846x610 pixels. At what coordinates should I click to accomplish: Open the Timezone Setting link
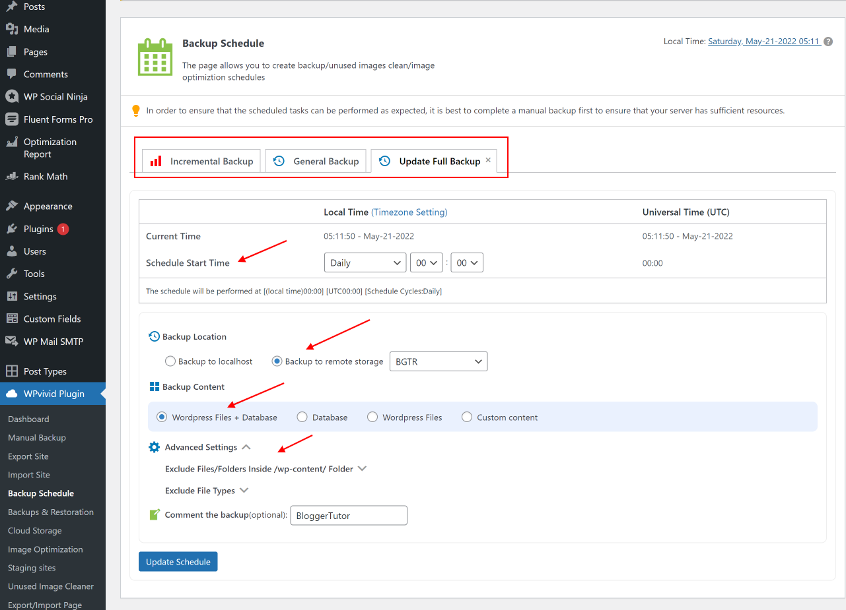409,212
